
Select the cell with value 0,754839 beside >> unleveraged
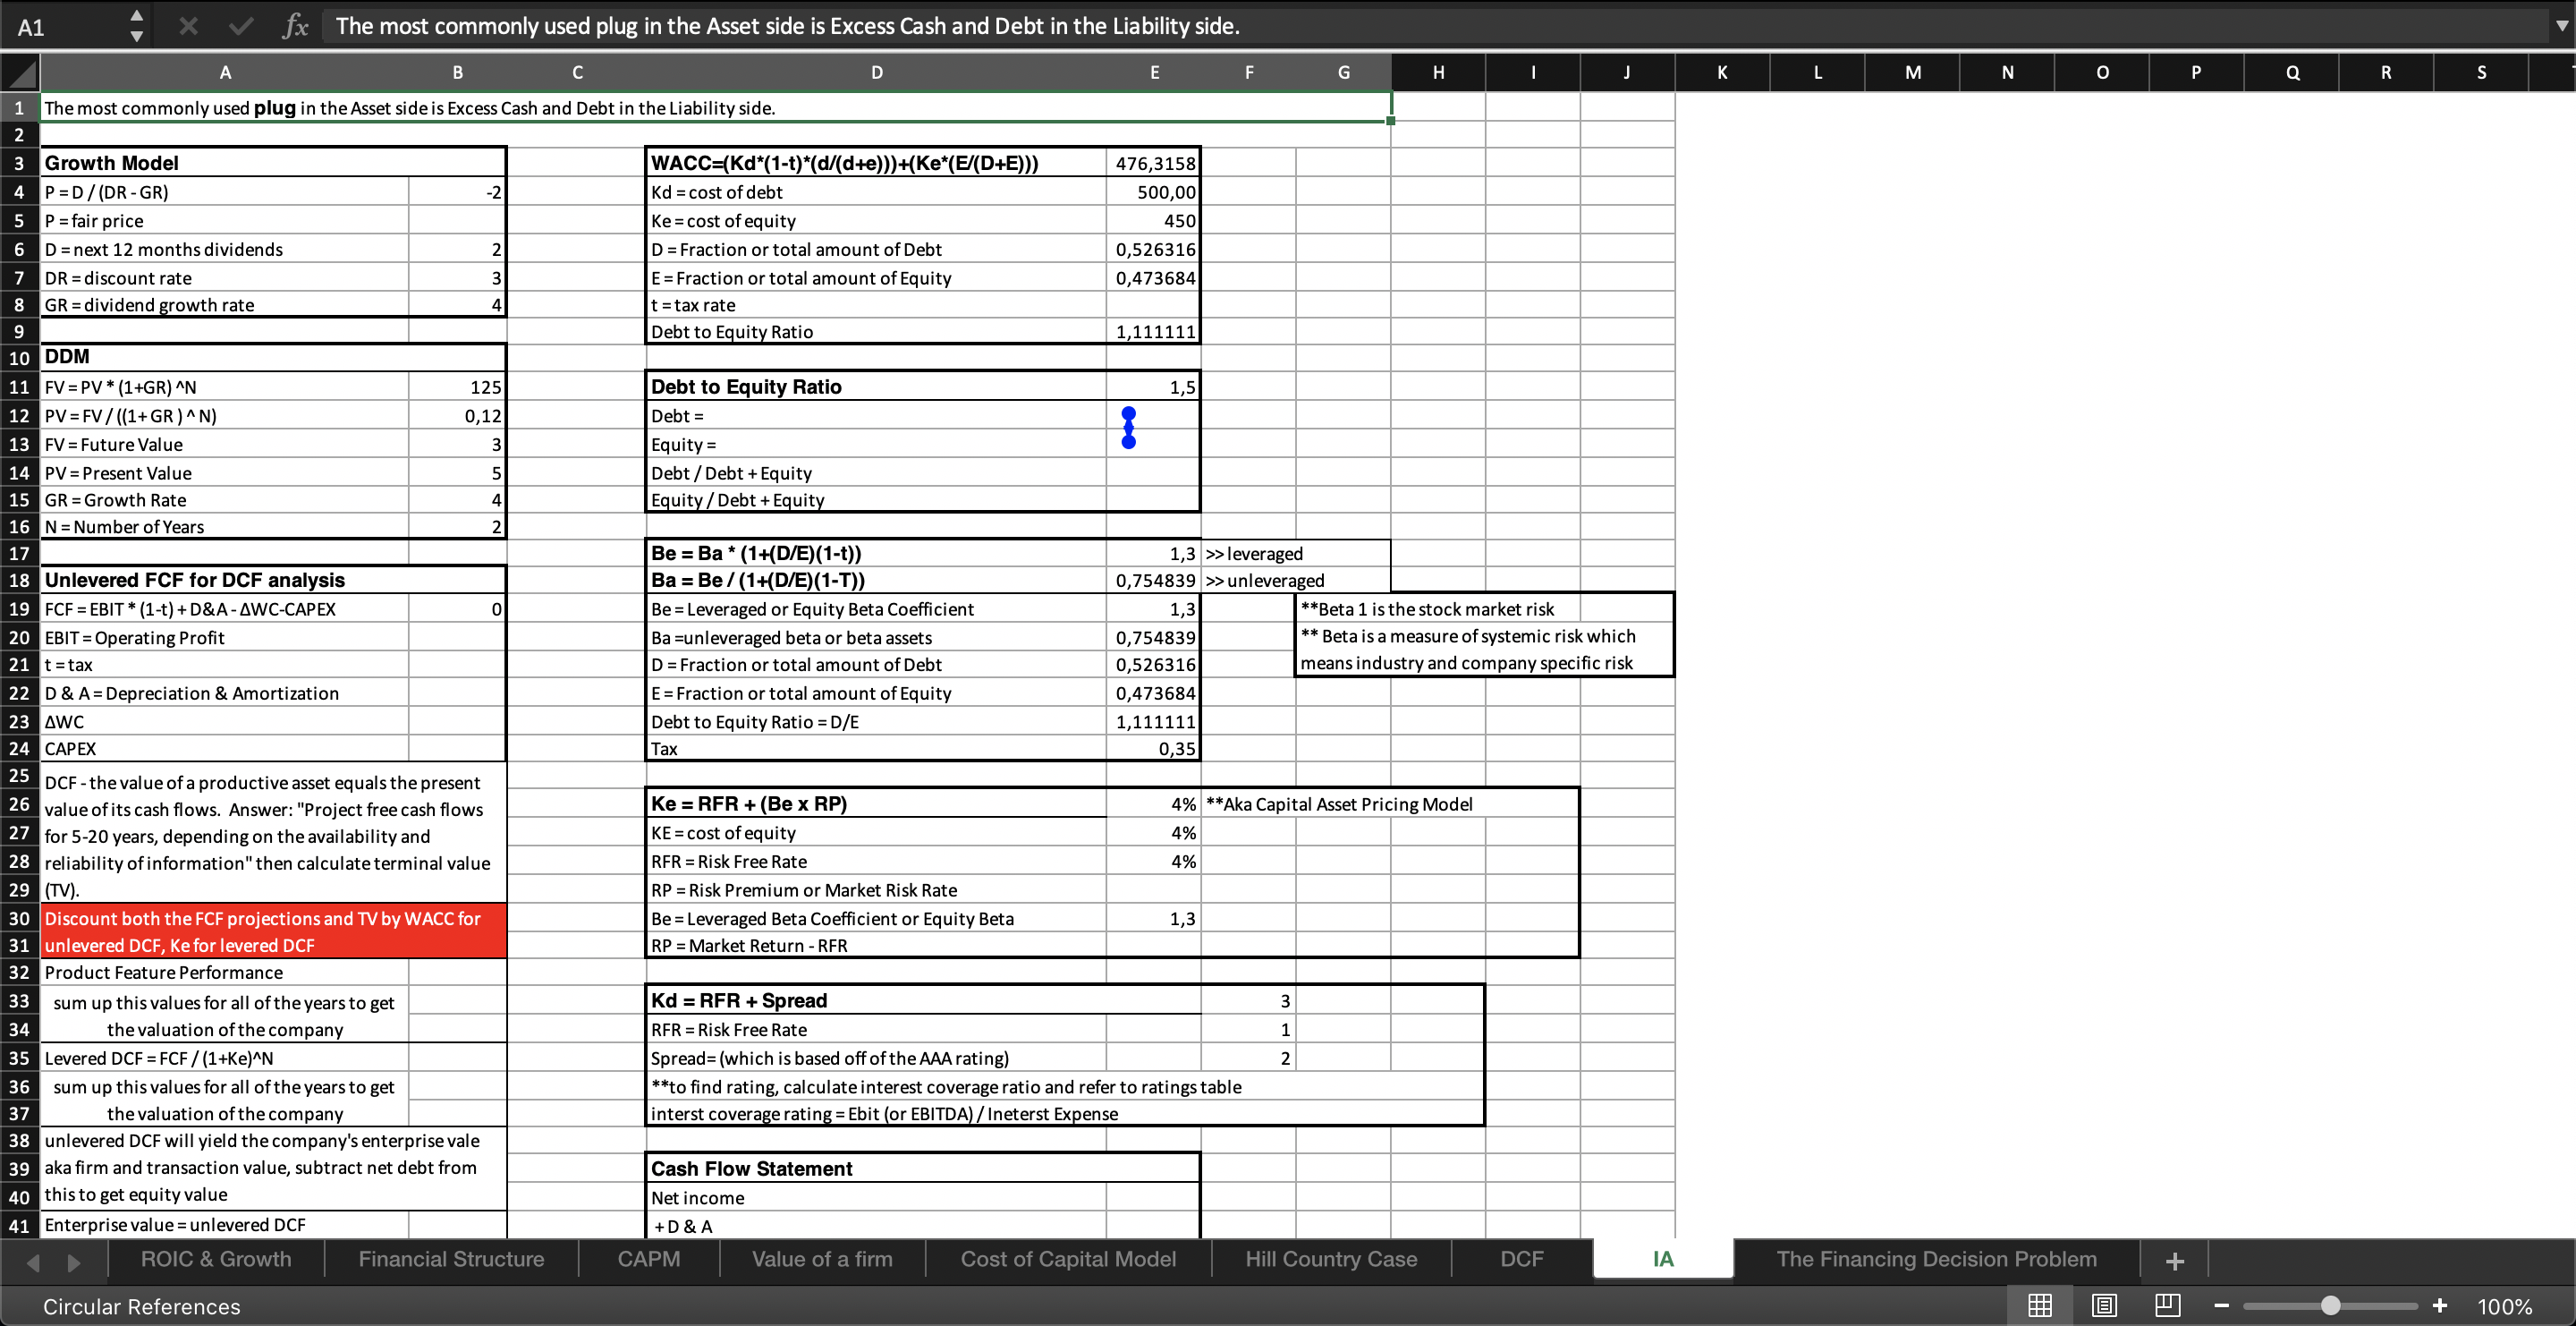click(x=1153, y=580)
